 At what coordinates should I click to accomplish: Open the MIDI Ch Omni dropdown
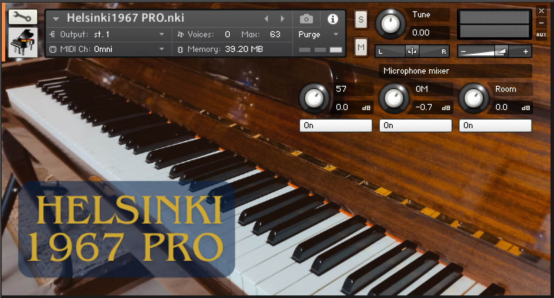162,49
